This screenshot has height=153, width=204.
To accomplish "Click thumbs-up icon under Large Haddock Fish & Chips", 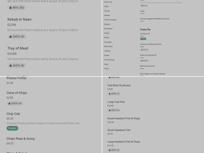I will (110, 150).
